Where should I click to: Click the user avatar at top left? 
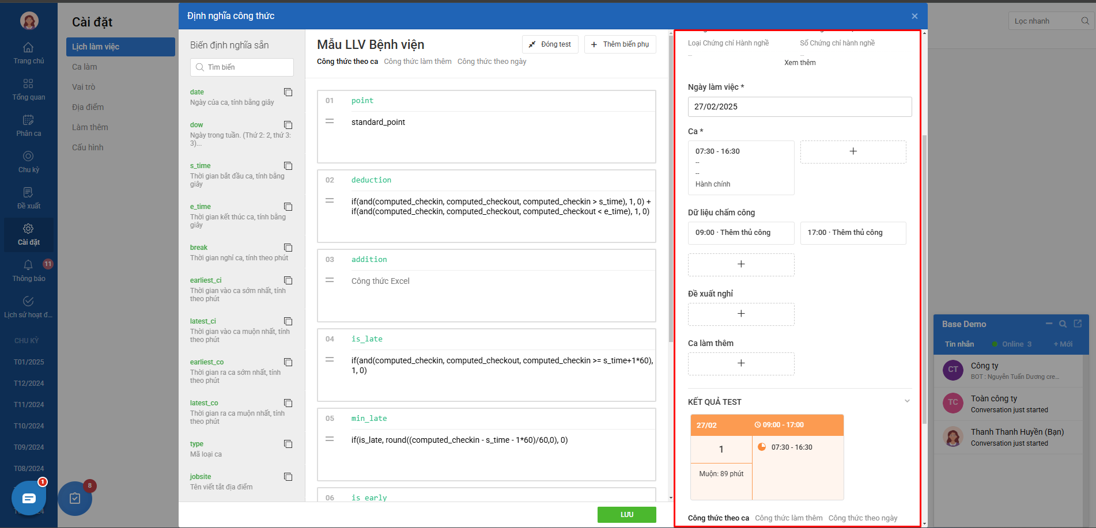[29, 21]
